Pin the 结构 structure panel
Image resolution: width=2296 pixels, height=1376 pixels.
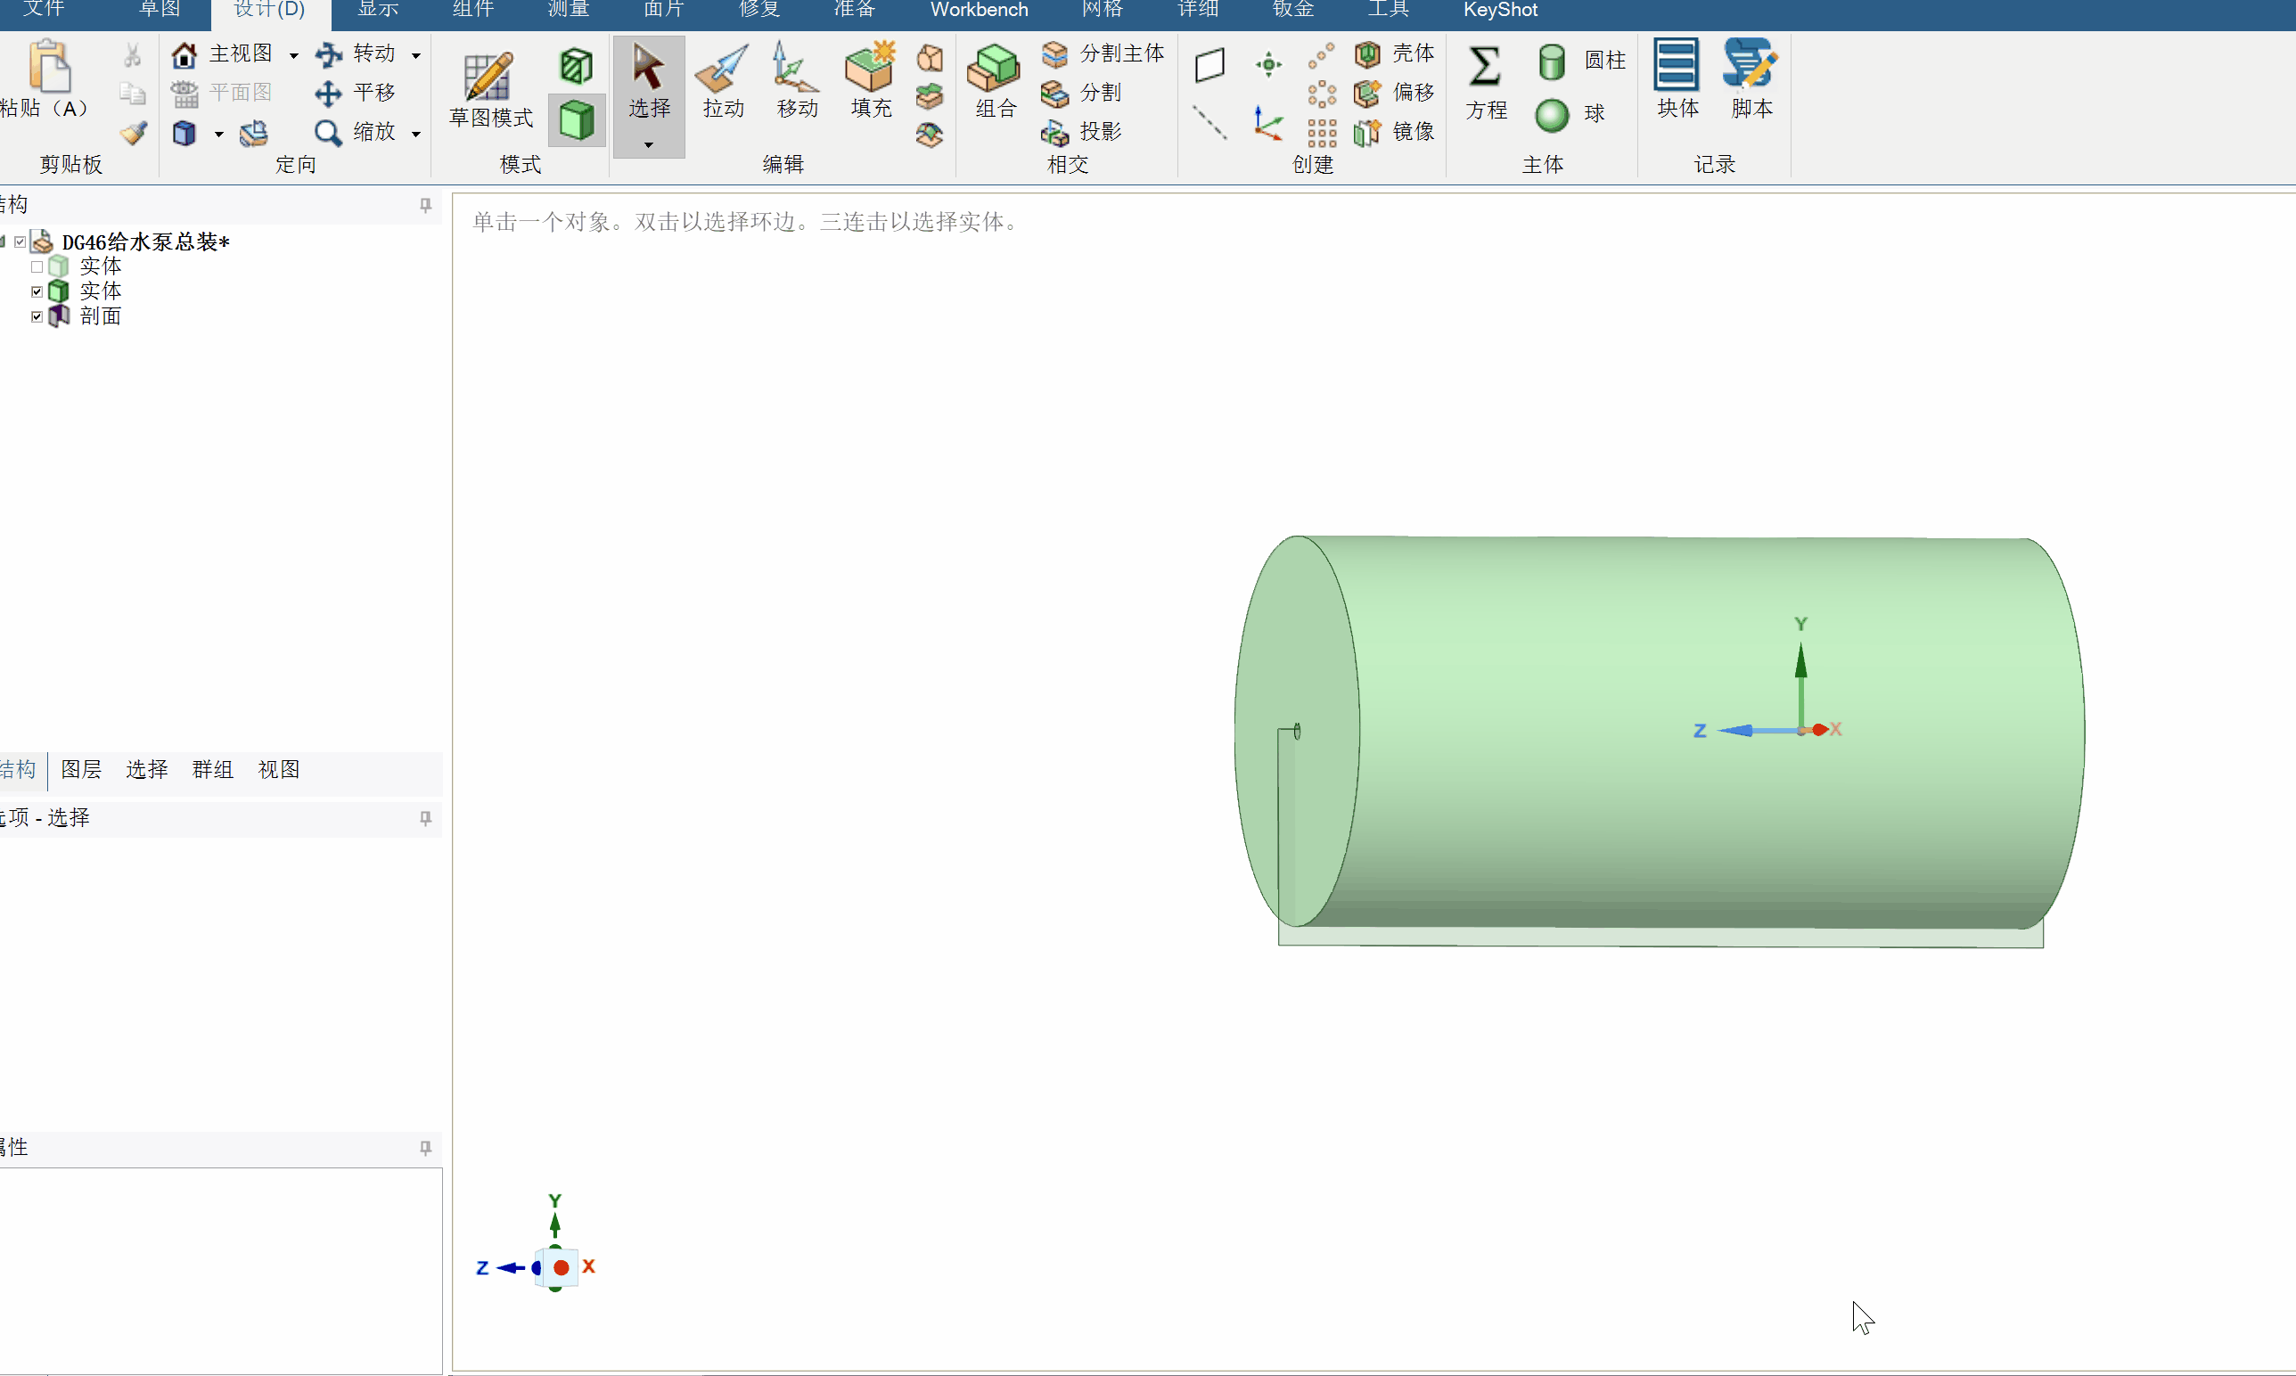(x=426, y=206)
